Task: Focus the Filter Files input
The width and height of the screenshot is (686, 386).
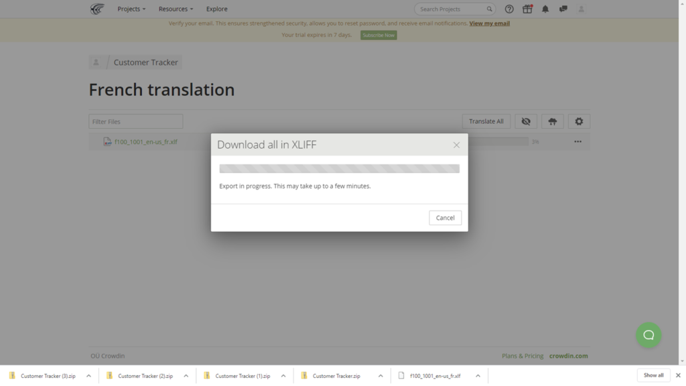Action: (135, 121)
